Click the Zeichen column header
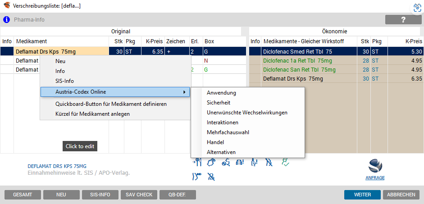The height and width of the screenshot is (204, 424). (x=176, y=41)
